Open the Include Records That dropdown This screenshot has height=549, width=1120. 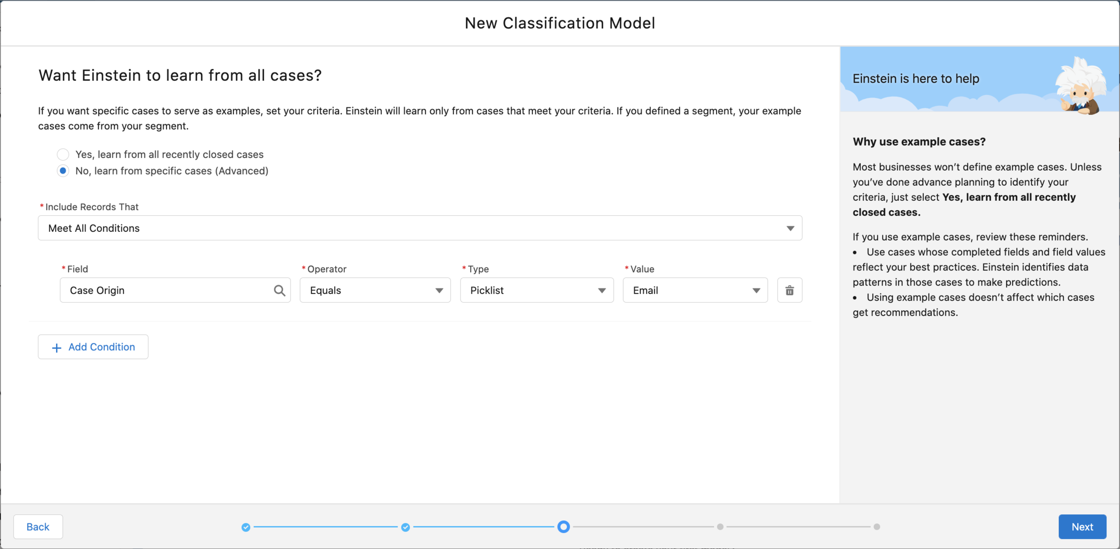(x=419, y=228)
